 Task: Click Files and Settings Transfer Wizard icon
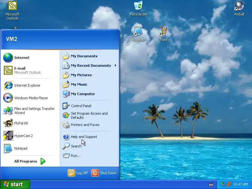point(8,111)
